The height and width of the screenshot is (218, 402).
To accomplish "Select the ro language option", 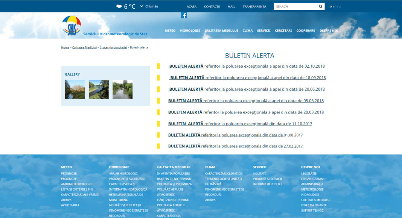I will [330, 6].
